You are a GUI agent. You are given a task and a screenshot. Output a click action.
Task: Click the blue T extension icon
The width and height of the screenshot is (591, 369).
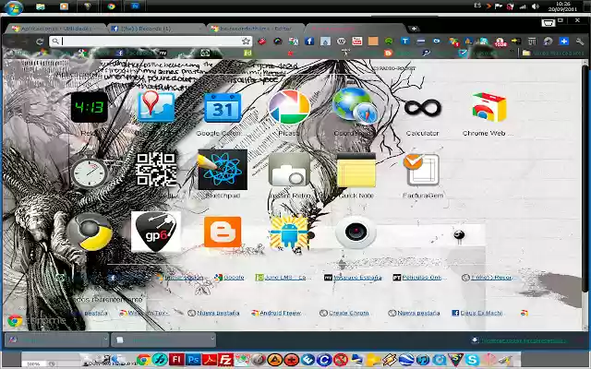[404, 41]
